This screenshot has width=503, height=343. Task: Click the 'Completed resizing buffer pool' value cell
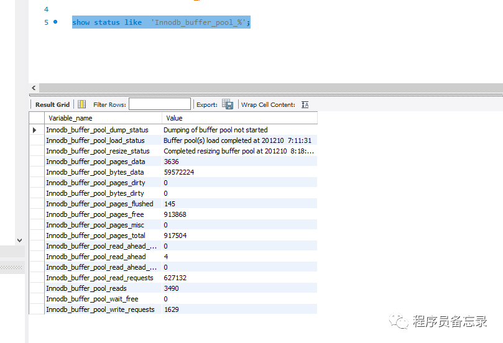click(x=239, y=151)
